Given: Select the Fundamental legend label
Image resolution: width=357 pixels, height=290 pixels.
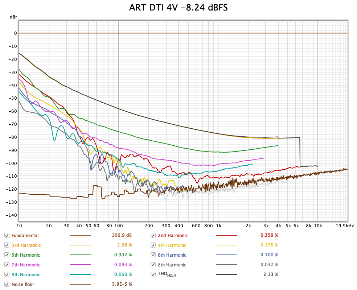Looking at the screenshot, I should (25, 235).
